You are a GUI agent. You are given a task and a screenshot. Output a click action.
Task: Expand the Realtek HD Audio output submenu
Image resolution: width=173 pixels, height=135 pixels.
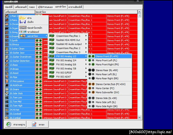68,44
